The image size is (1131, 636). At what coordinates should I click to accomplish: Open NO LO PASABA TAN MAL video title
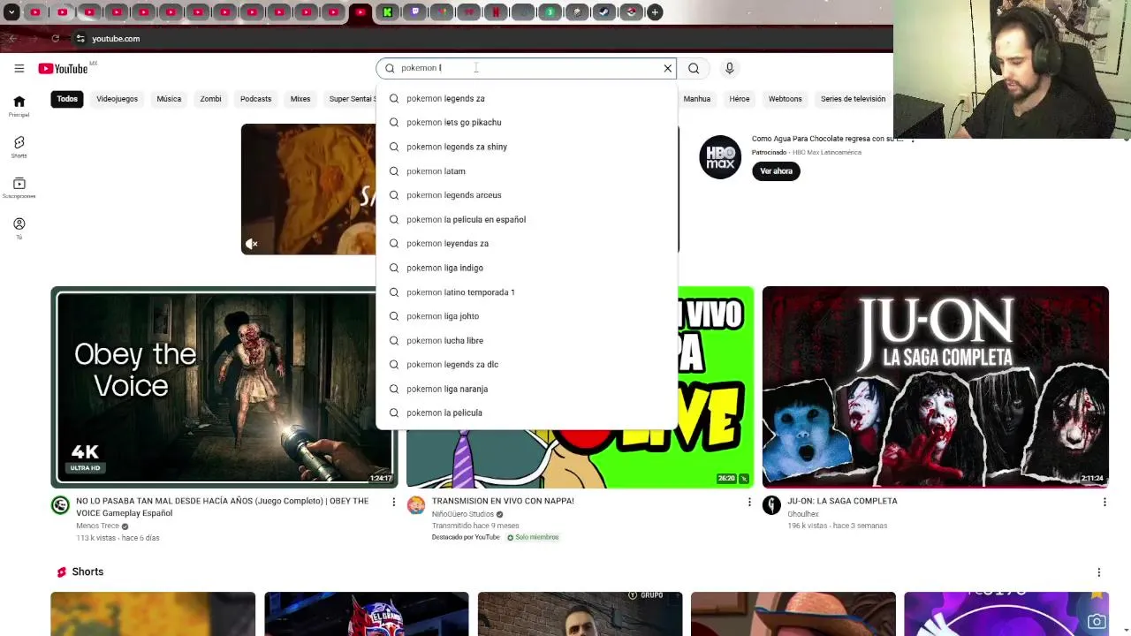click(222, 507)
